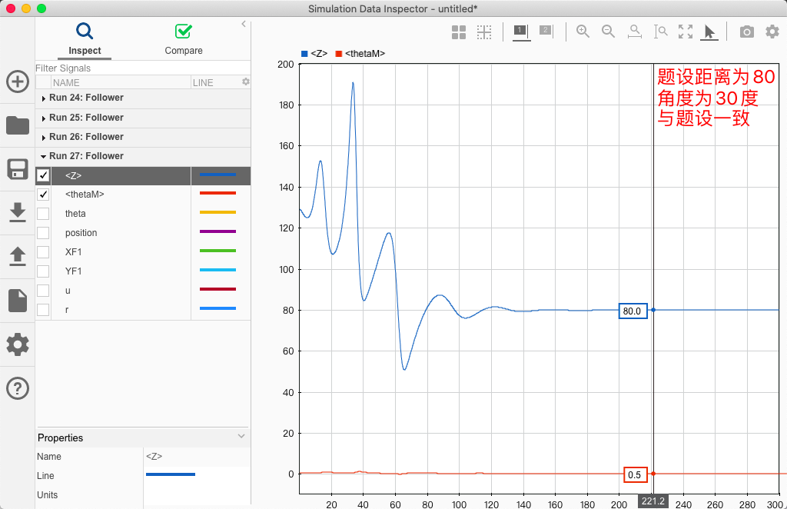Click the 0.5 cursor data tip

coord(635,475)
